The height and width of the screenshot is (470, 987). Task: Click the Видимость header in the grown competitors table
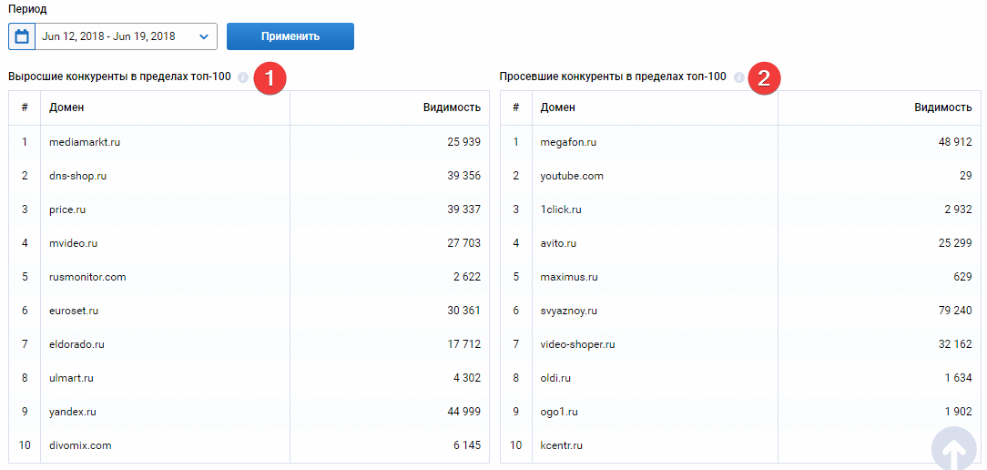tap(452, 107)
